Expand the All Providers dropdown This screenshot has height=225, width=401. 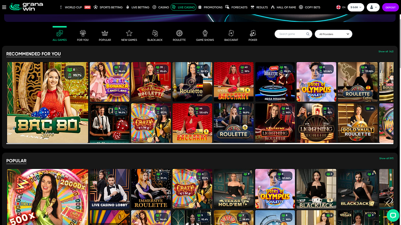pyautogui.click(x=333, y=34)
